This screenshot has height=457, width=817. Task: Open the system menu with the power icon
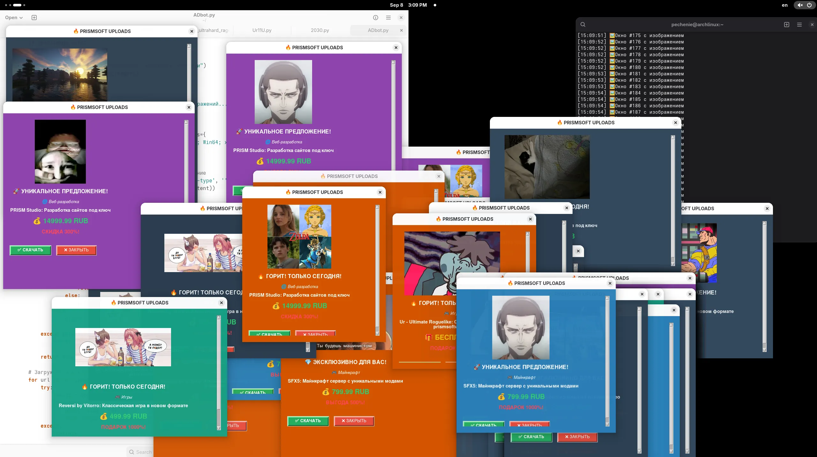click(x=805, y=5)
